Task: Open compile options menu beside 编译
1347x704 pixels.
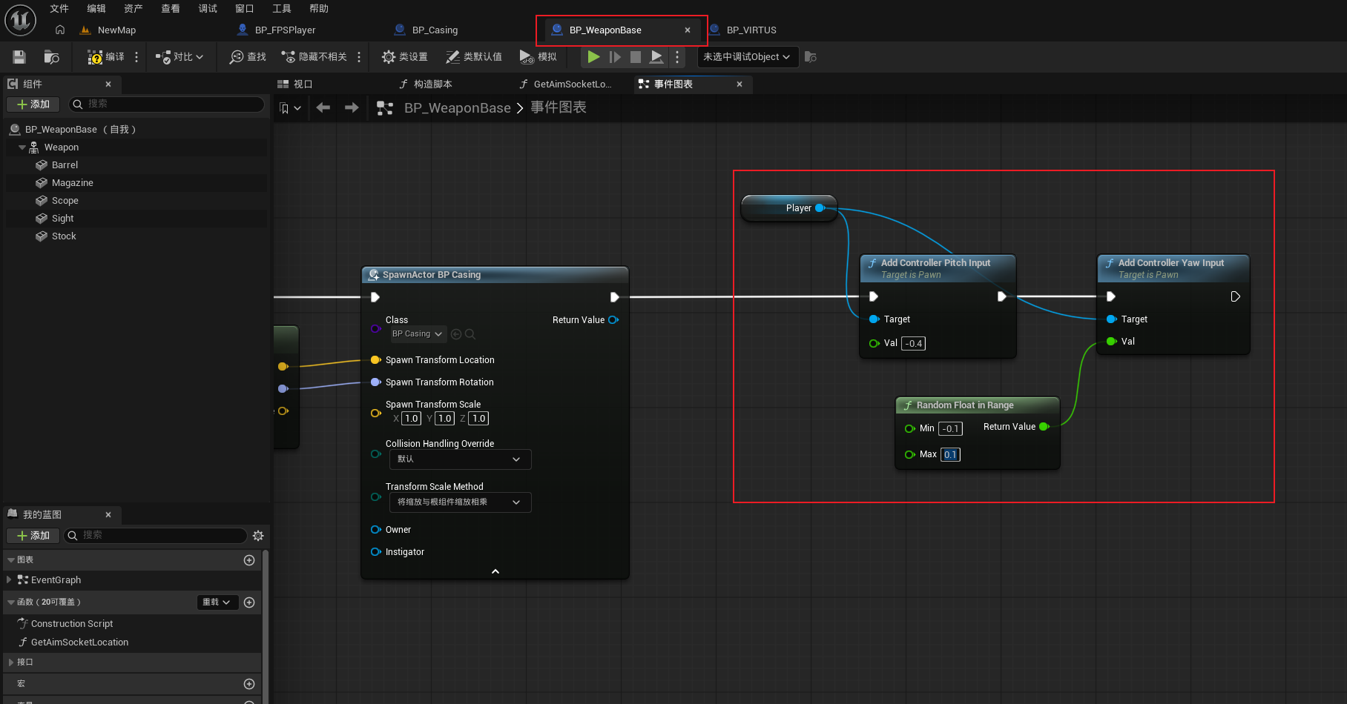Action: pos(136,57)
